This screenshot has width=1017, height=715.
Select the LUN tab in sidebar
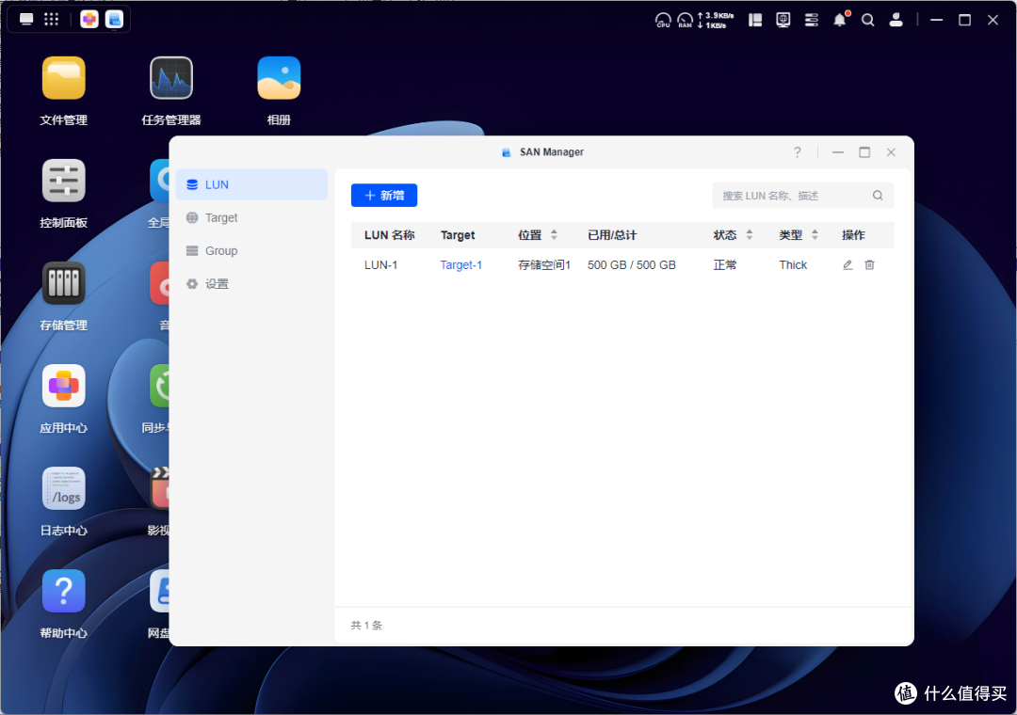point(251,184)
